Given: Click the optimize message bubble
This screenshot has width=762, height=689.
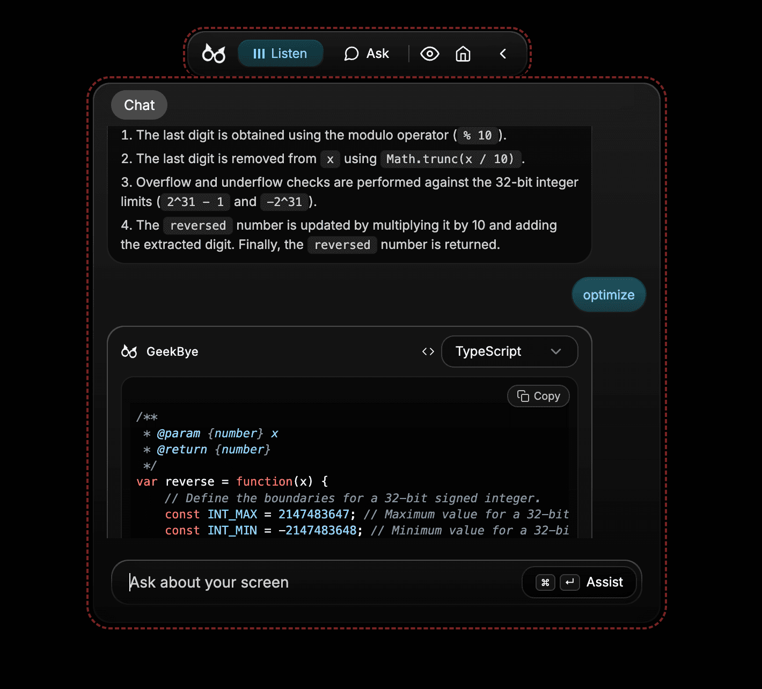Looking at the screenshot, I should click(x=609, y=295).
